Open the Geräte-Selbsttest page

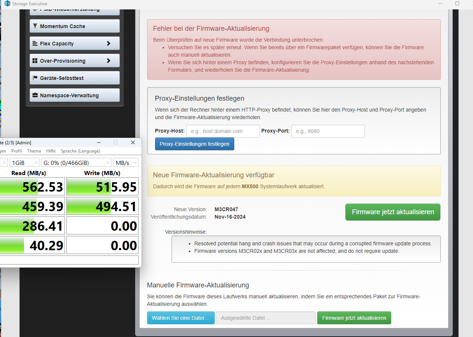[75, 78]
